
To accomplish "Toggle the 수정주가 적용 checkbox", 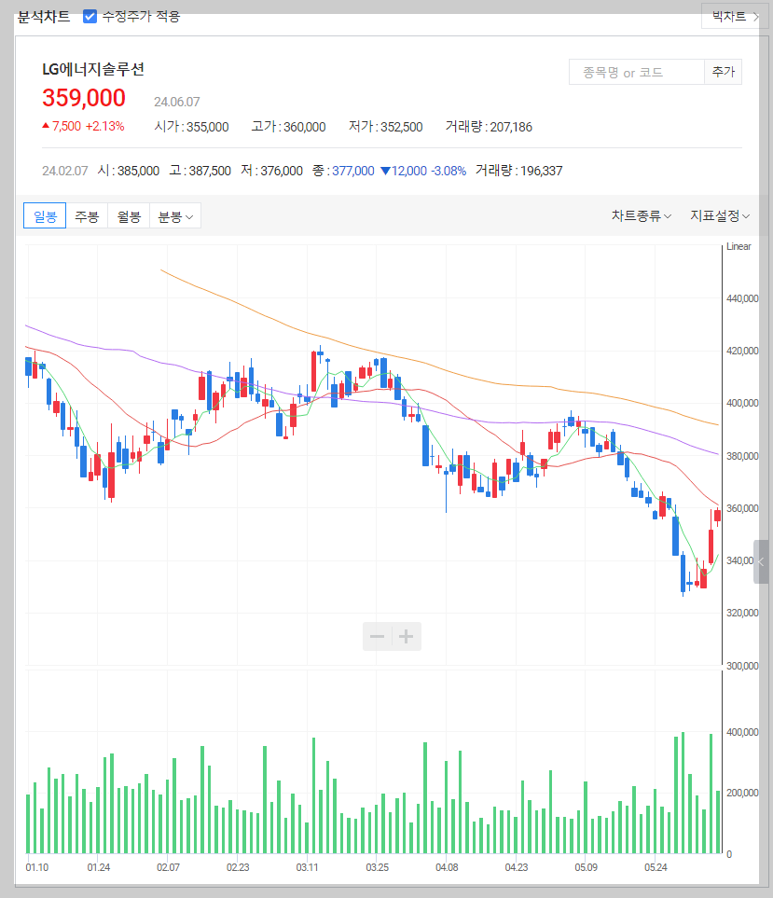I will pos(90,16).
